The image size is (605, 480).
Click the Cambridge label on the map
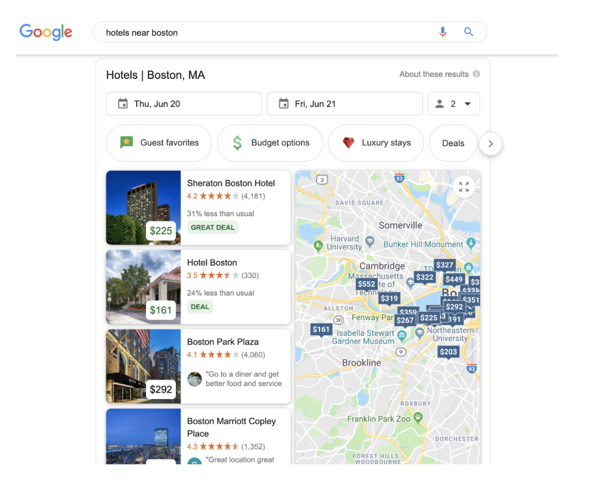click(x=382, y=266)
